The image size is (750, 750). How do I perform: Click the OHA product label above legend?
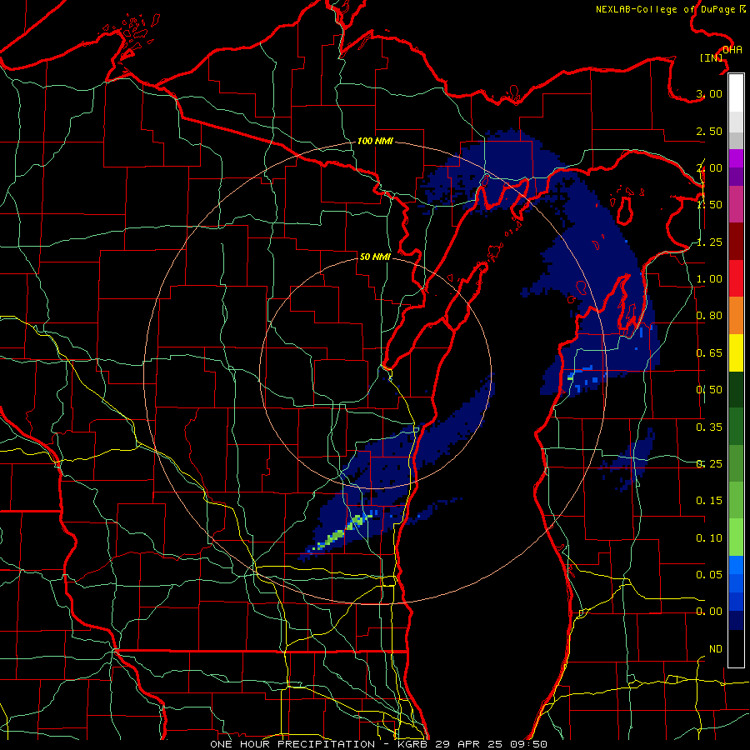[x=732, y=50]
